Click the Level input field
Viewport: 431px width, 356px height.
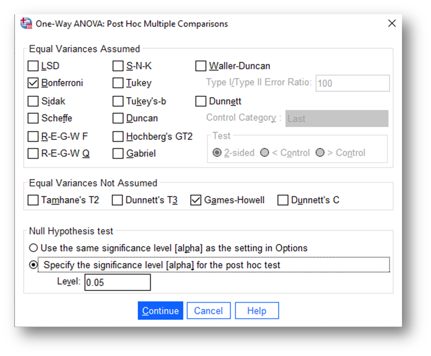(x=117, y=282)
